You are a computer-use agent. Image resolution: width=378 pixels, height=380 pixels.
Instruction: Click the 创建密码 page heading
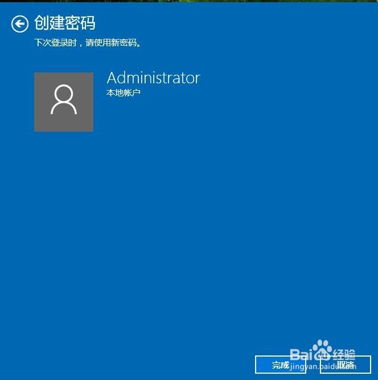[65, 23]
